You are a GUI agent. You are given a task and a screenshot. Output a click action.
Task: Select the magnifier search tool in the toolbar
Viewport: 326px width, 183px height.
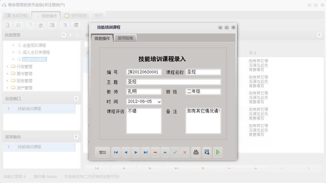(x=7, y=25)
